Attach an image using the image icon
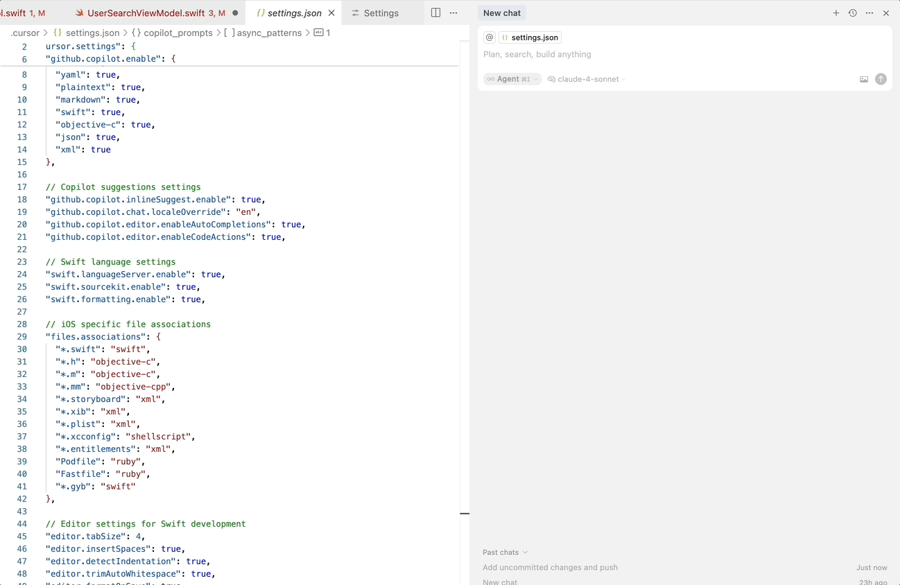The width and height of the screenshot is (900, 585). (864, 79)
